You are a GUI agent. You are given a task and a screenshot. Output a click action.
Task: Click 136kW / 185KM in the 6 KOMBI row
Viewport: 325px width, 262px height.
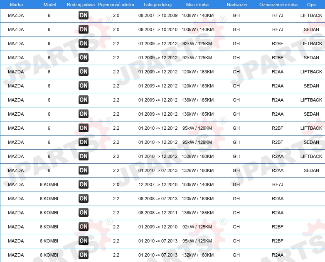(197, 213)
